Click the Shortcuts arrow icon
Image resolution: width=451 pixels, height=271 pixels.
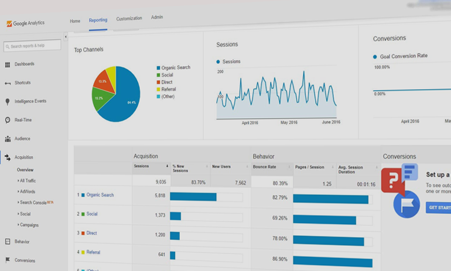coord(8,83)
